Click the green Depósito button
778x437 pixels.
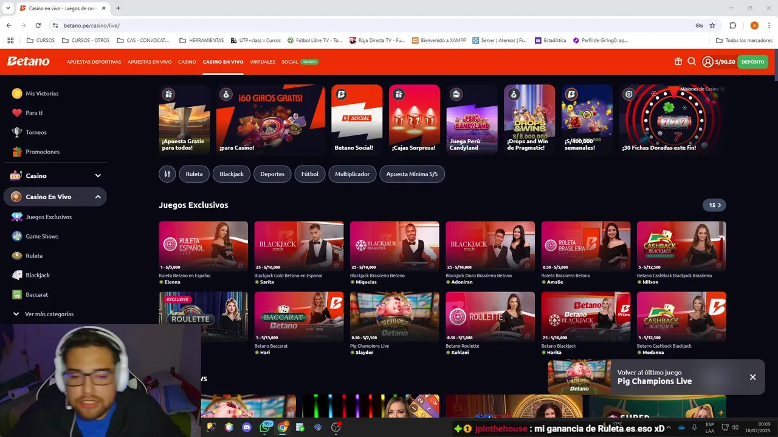(x=752, y=62)
